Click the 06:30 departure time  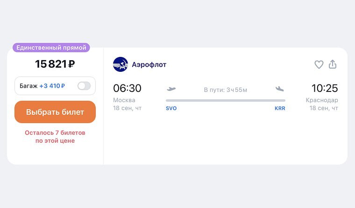coord(127,88)
